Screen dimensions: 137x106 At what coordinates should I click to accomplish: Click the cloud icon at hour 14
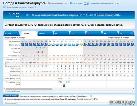(70, 45)
